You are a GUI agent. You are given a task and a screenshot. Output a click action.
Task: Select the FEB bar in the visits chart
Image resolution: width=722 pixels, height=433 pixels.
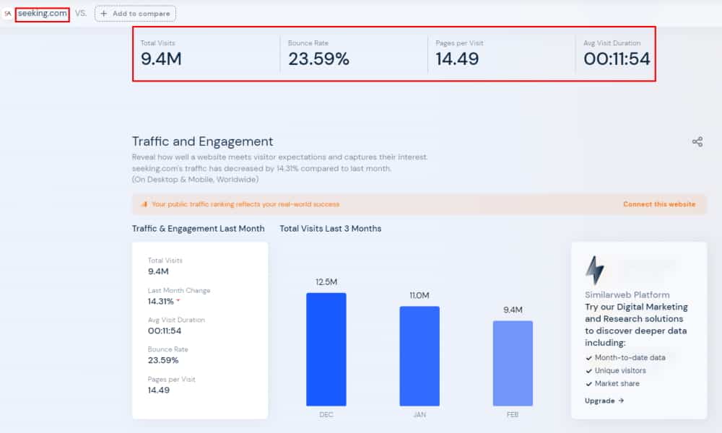click(513, 364)
